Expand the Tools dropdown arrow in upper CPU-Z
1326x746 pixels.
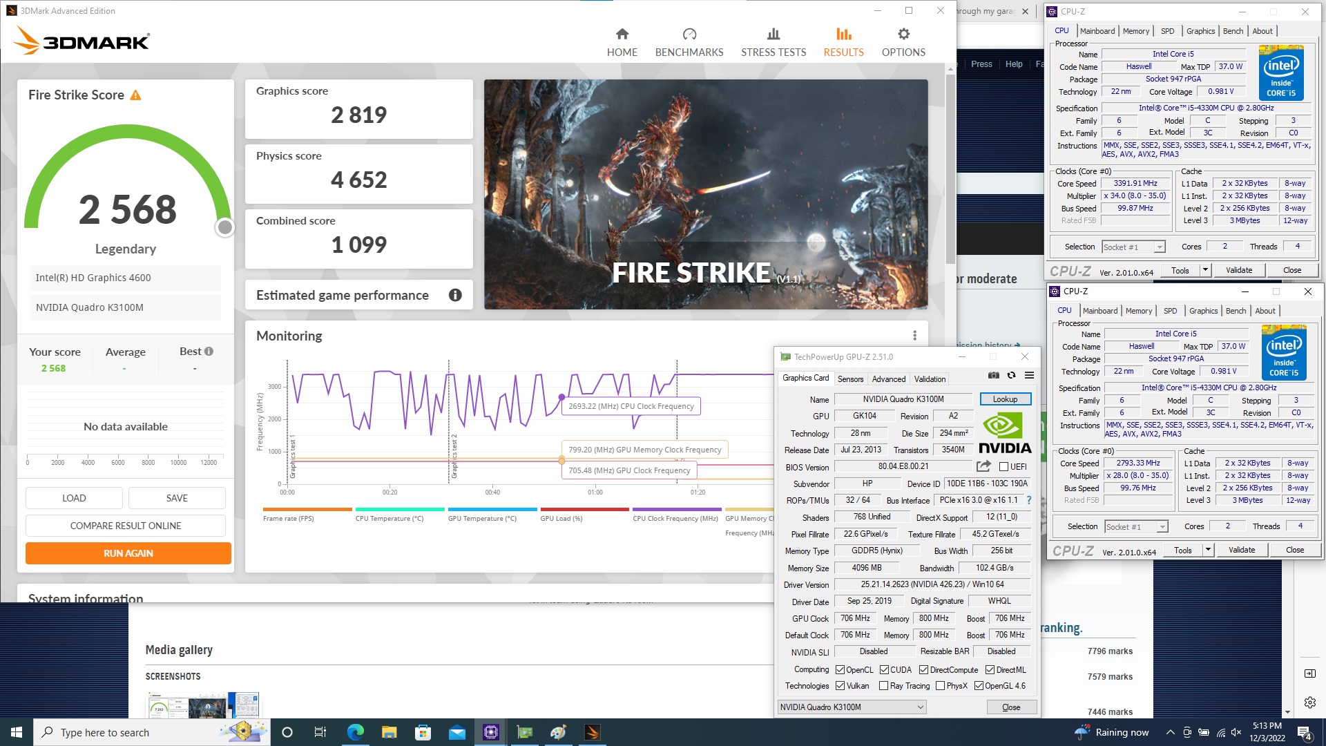[x=1205, y=270]
